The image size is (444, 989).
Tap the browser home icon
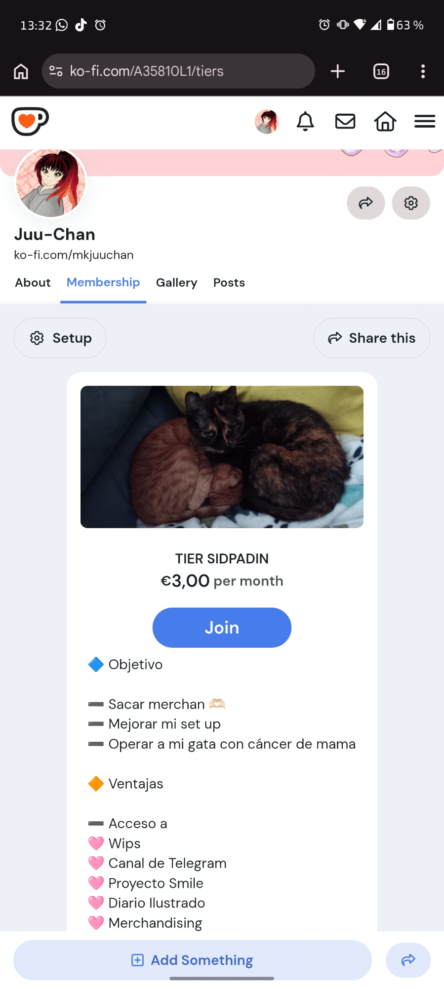click(x=21, y=71)
